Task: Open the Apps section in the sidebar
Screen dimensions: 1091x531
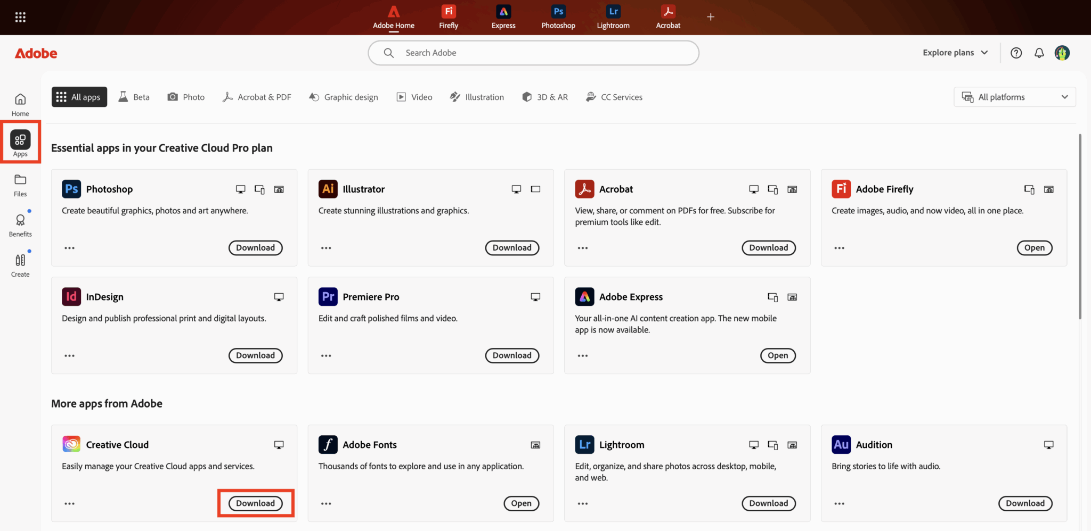Action: point(20,142)
